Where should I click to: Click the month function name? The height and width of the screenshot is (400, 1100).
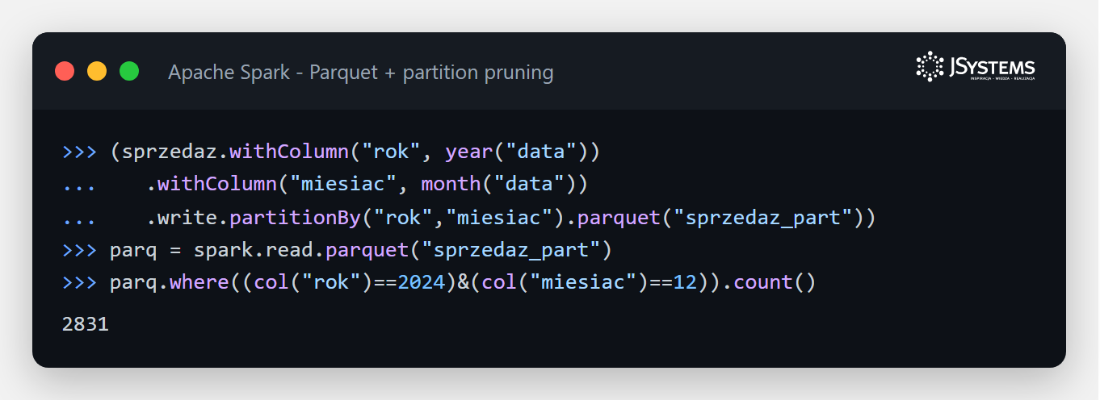pyautogui.click(x=451, y=185)
